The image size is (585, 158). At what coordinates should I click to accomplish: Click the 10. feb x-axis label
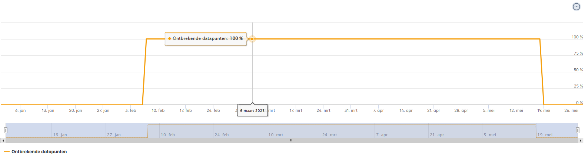pyautogui.click(x=158, y=111)
